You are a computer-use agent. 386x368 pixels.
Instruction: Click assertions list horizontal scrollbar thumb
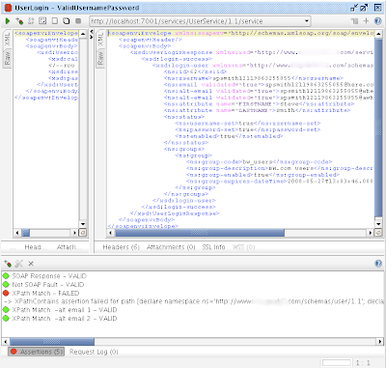pyautogui.click(x=52, y=341)
